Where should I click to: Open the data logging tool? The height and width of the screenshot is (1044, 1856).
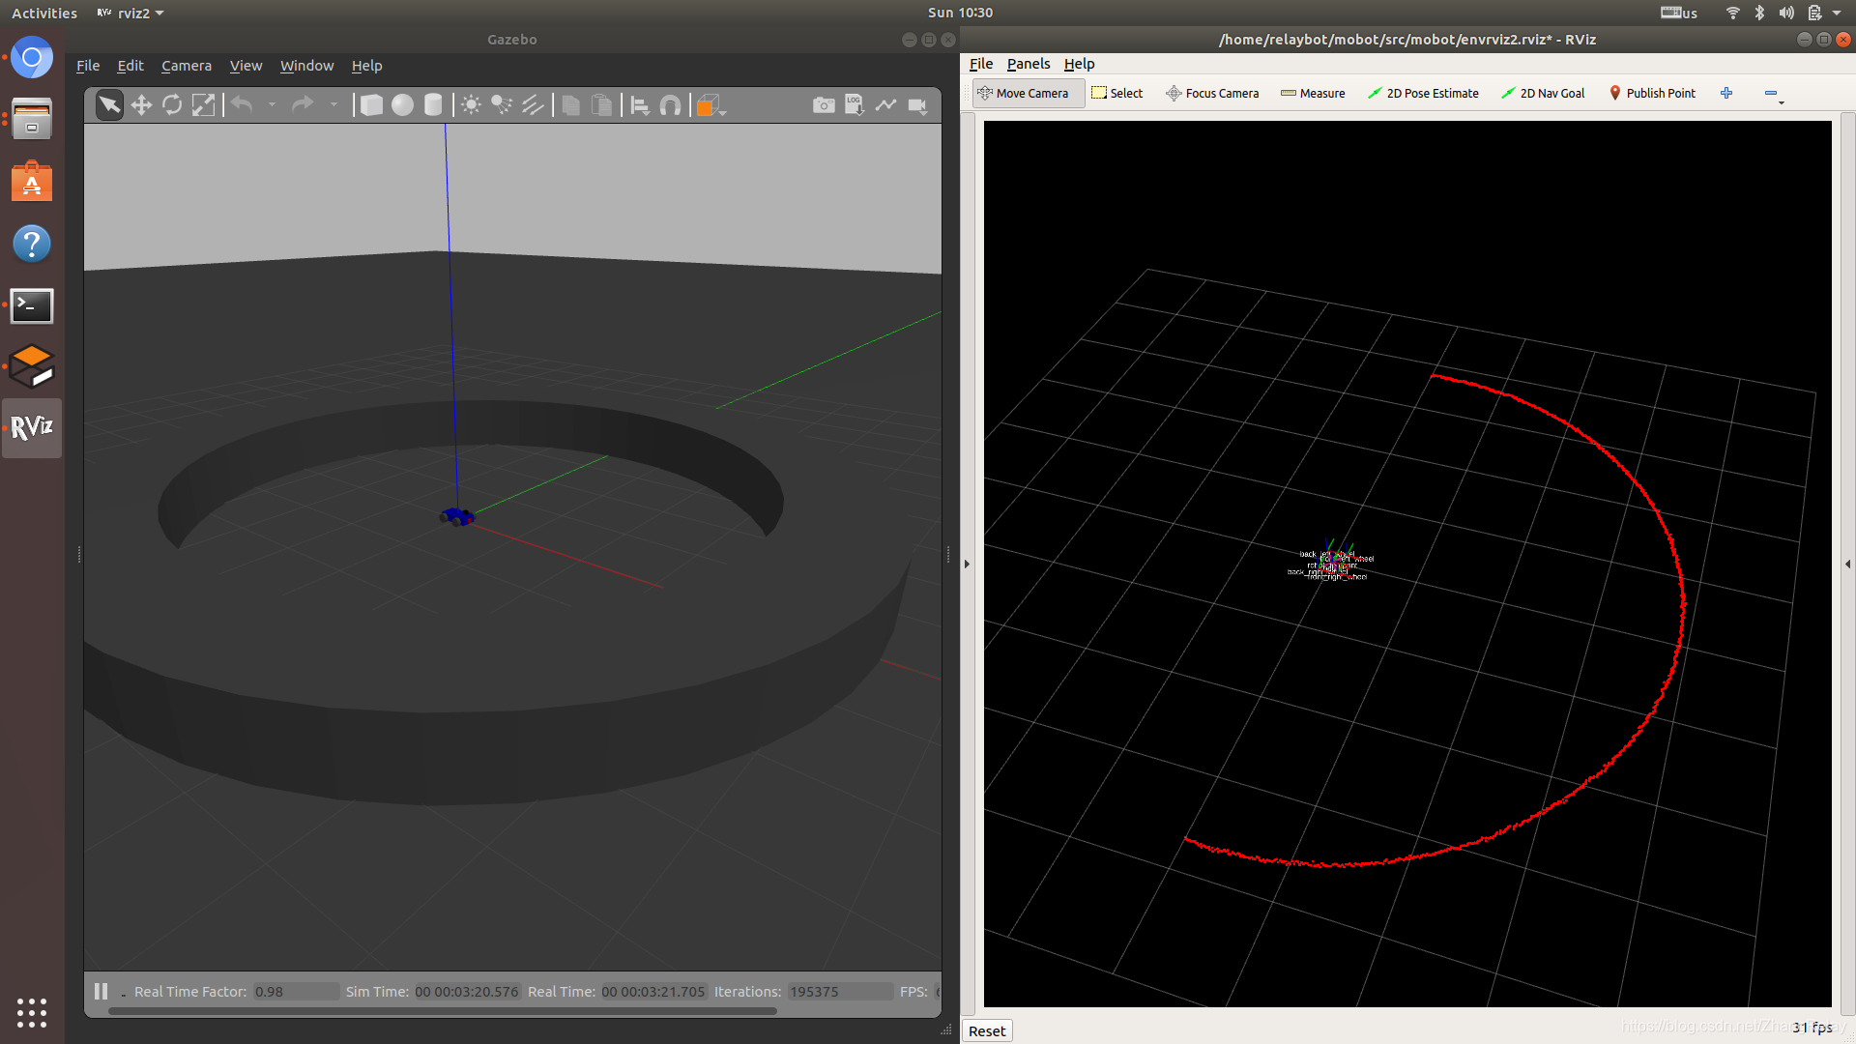(855, 105)
